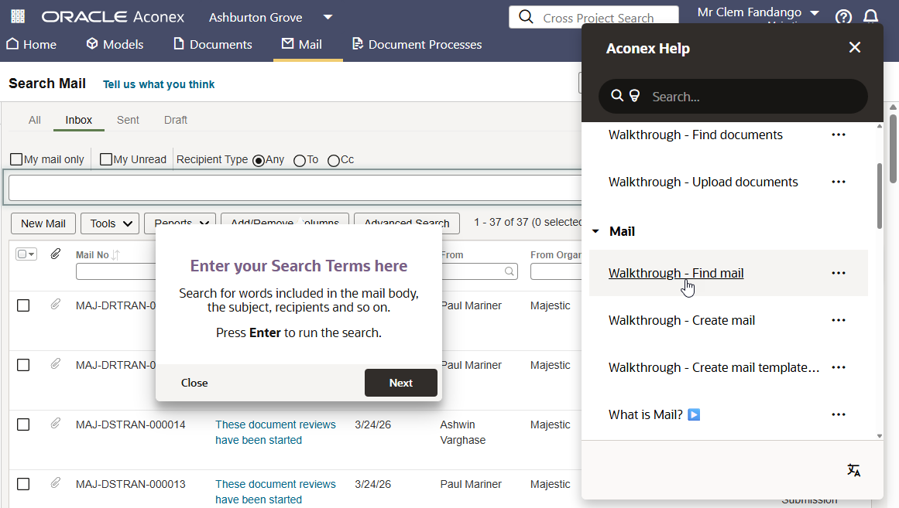899x508 pixels.
Task: Open the app grid launcher icon
Action: (17, 16)
